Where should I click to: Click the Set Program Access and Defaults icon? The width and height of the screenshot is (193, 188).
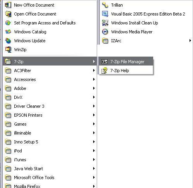click(8, 23)
